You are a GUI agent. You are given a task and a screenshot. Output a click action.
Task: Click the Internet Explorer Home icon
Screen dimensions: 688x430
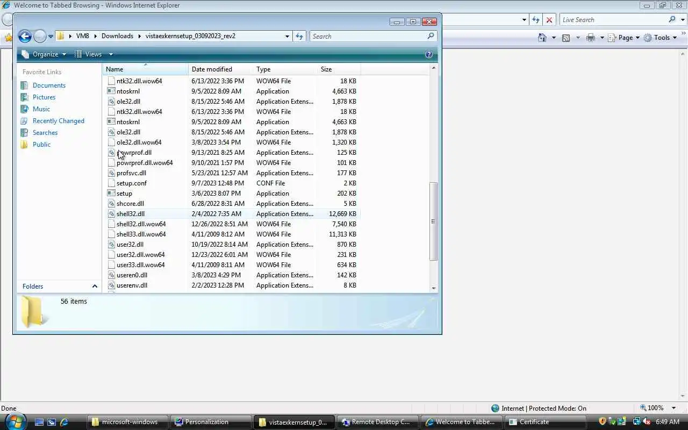(x=542, y=38)
